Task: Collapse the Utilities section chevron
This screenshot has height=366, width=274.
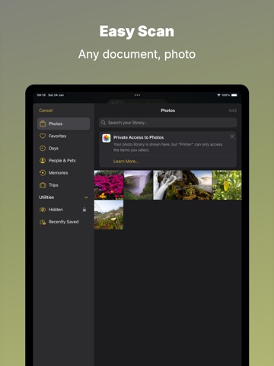Action: pyautogui.click(x=86, y=197)
